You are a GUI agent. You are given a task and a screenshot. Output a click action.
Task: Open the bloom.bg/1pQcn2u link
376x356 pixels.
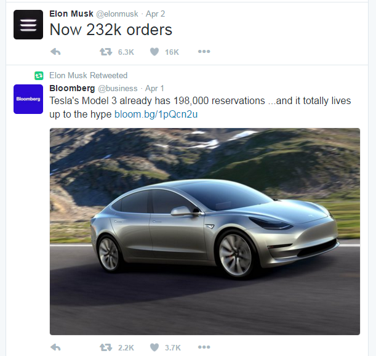[x=156, y=115]
